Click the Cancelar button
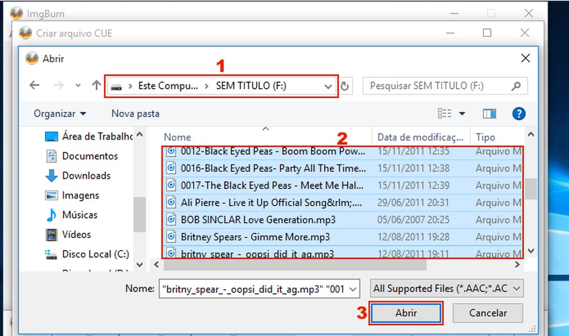 (487, 313)
